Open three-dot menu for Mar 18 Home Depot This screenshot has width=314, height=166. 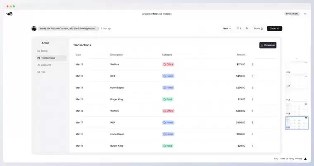click(x=253, y=134)
